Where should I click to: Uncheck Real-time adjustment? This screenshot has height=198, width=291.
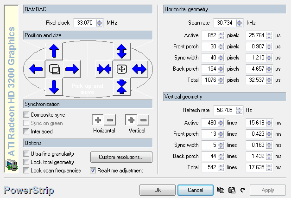[93, 171]
